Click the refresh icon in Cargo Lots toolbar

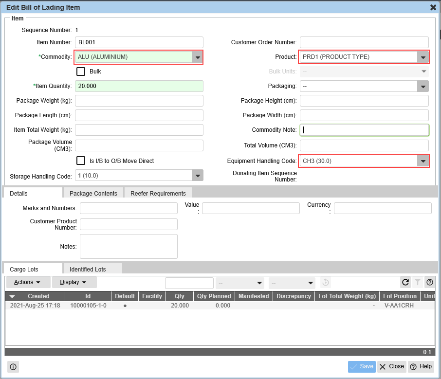point(405,282)
